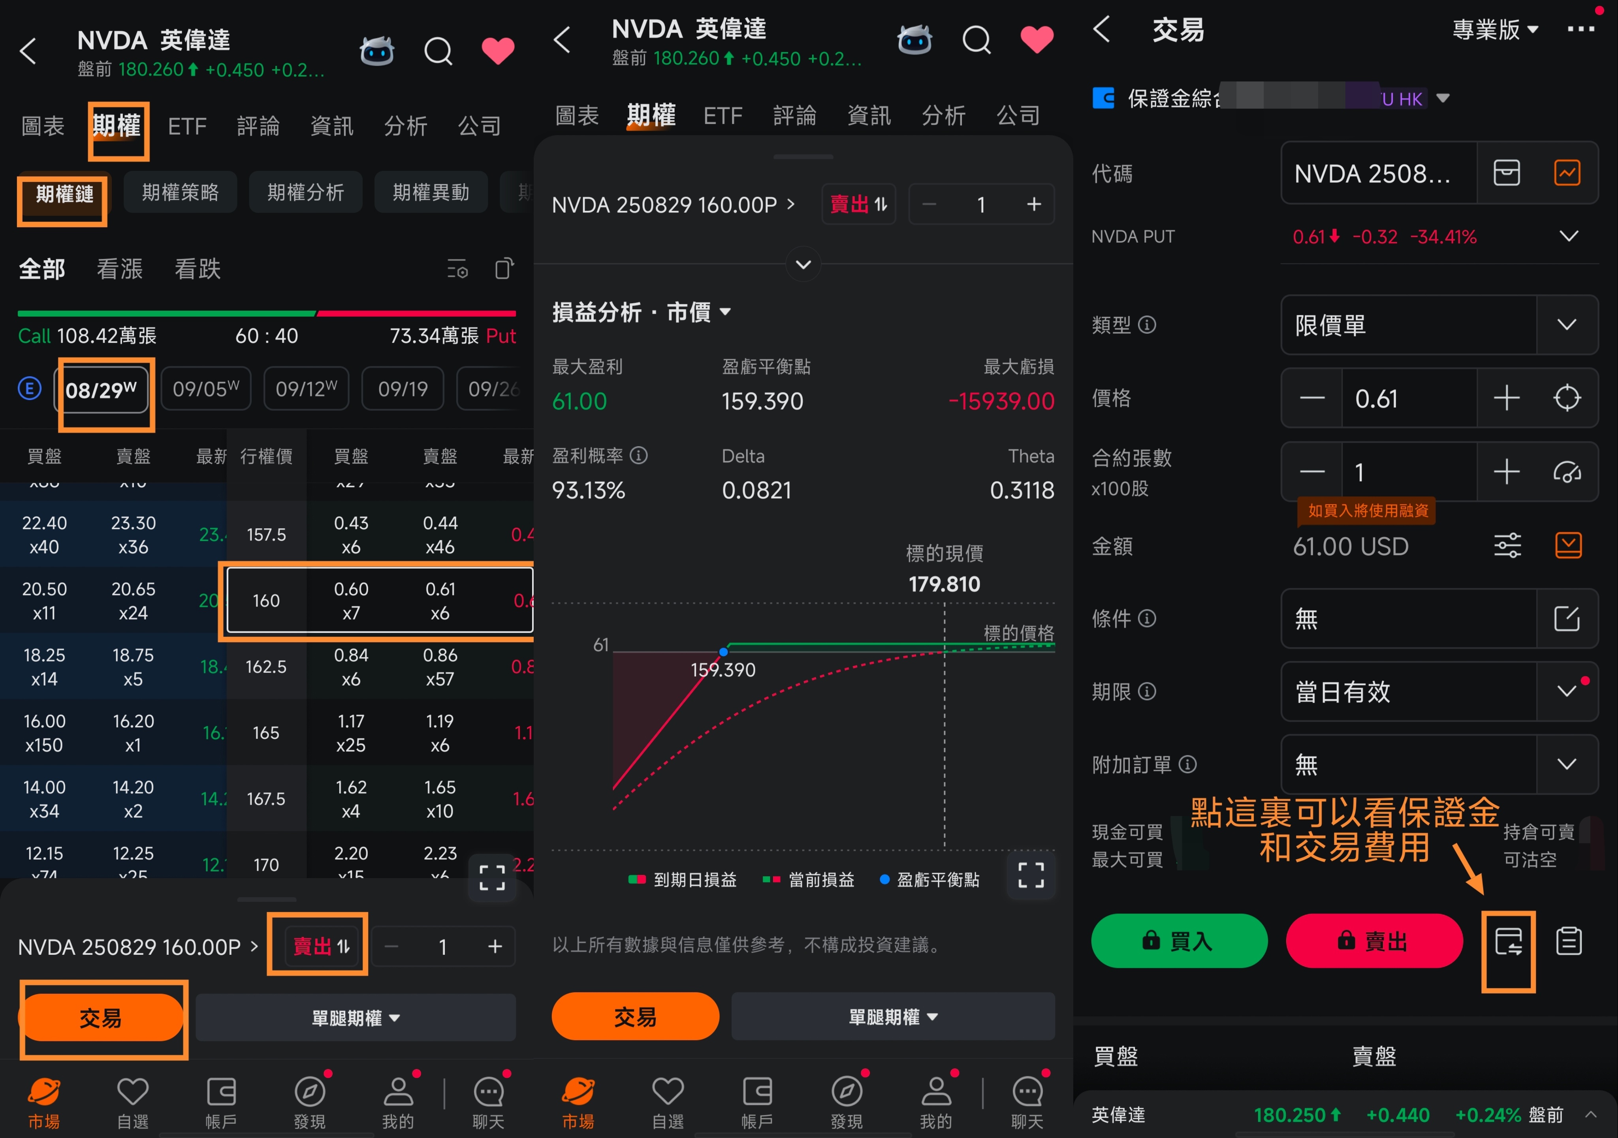
Task: Tap the price target crosshair icon
Action: 1567,398
